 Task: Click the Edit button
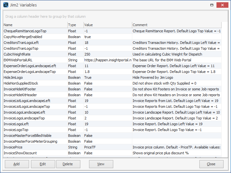point(43,164)
